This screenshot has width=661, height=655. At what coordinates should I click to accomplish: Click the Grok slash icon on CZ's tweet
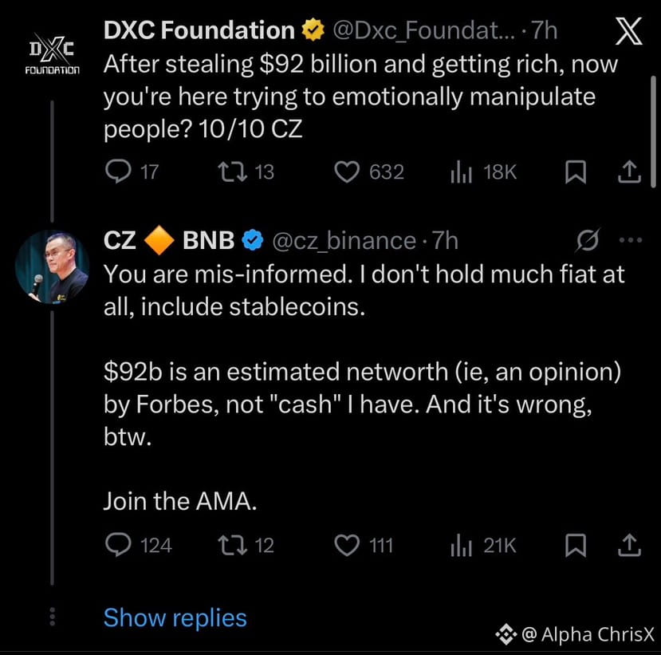coord(590,239)
